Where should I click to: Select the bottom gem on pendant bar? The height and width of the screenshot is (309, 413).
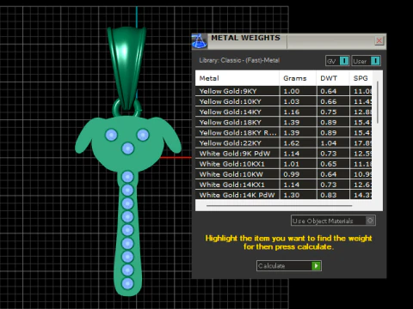127,283
